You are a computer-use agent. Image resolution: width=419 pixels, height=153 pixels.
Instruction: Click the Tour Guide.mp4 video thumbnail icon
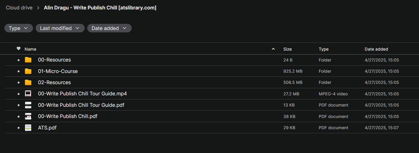pos(28,94)
